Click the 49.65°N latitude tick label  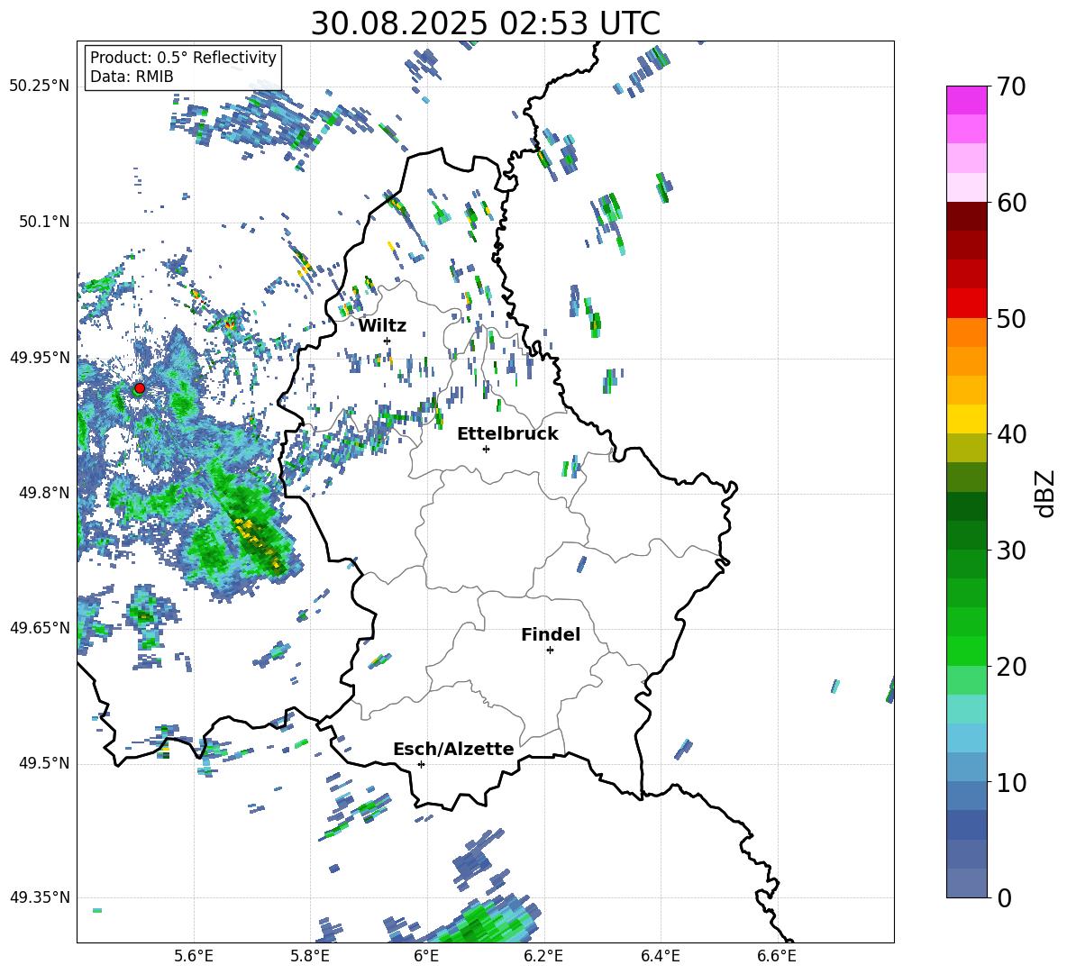[x=40, y=628]
